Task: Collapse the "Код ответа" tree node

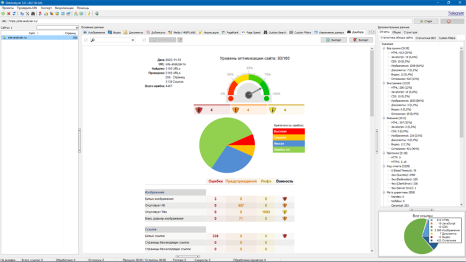Action: pyautogui.click(x=384, y=166)
